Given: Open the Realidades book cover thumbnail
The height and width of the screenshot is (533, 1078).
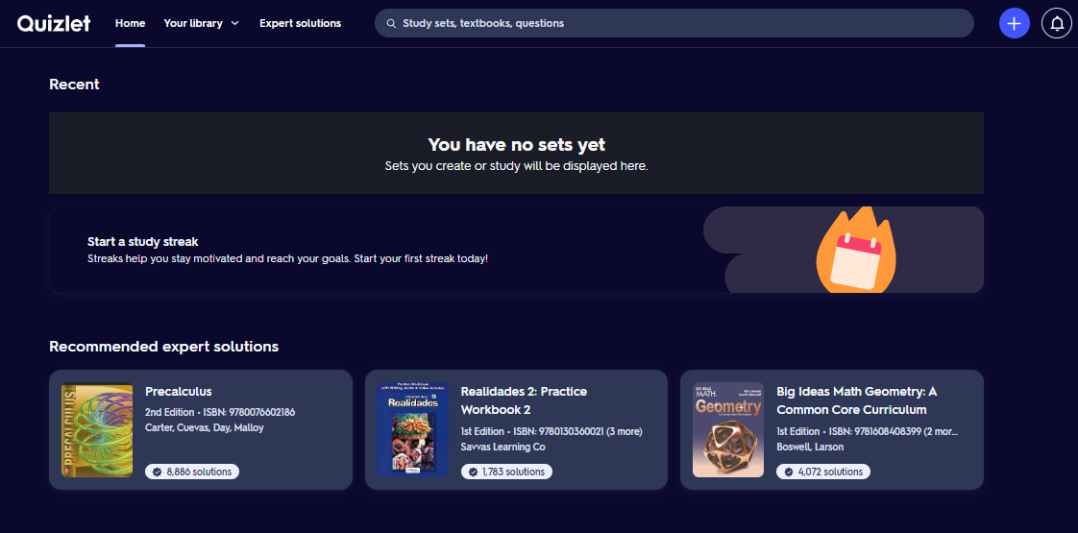Looking at the screenshot, I should 412,430.
